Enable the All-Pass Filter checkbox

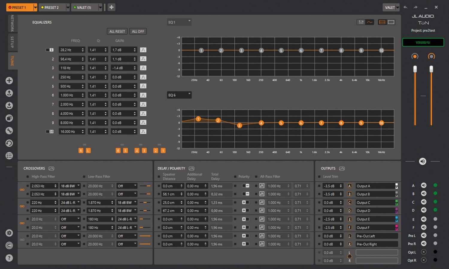[x=257, y=177]
